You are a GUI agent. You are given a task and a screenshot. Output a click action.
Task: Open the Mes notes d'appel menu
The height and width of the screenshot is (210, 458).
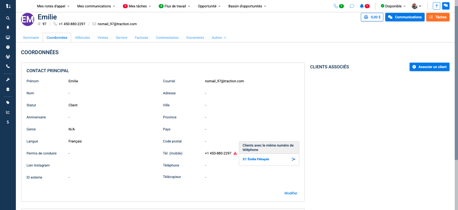[x=53, y=6]
